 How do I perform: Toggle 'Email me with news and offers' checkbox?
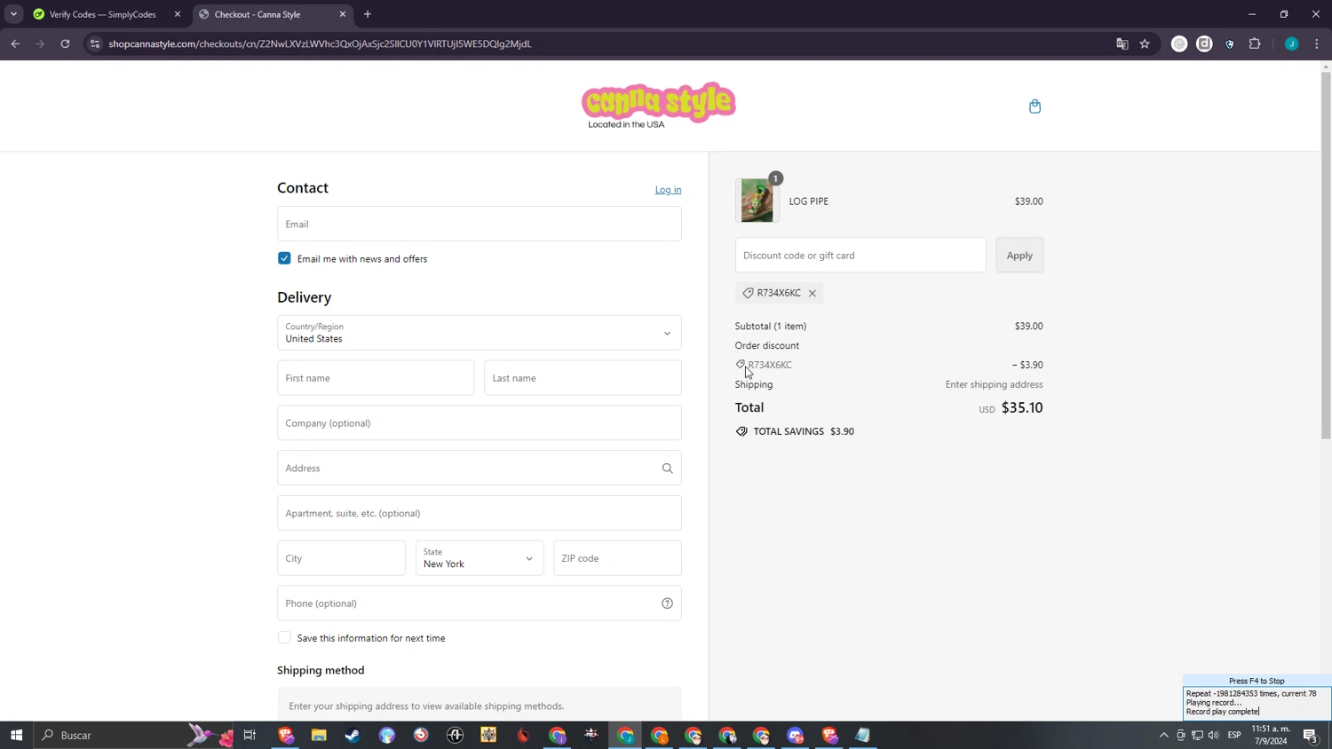tap(284, 258)
